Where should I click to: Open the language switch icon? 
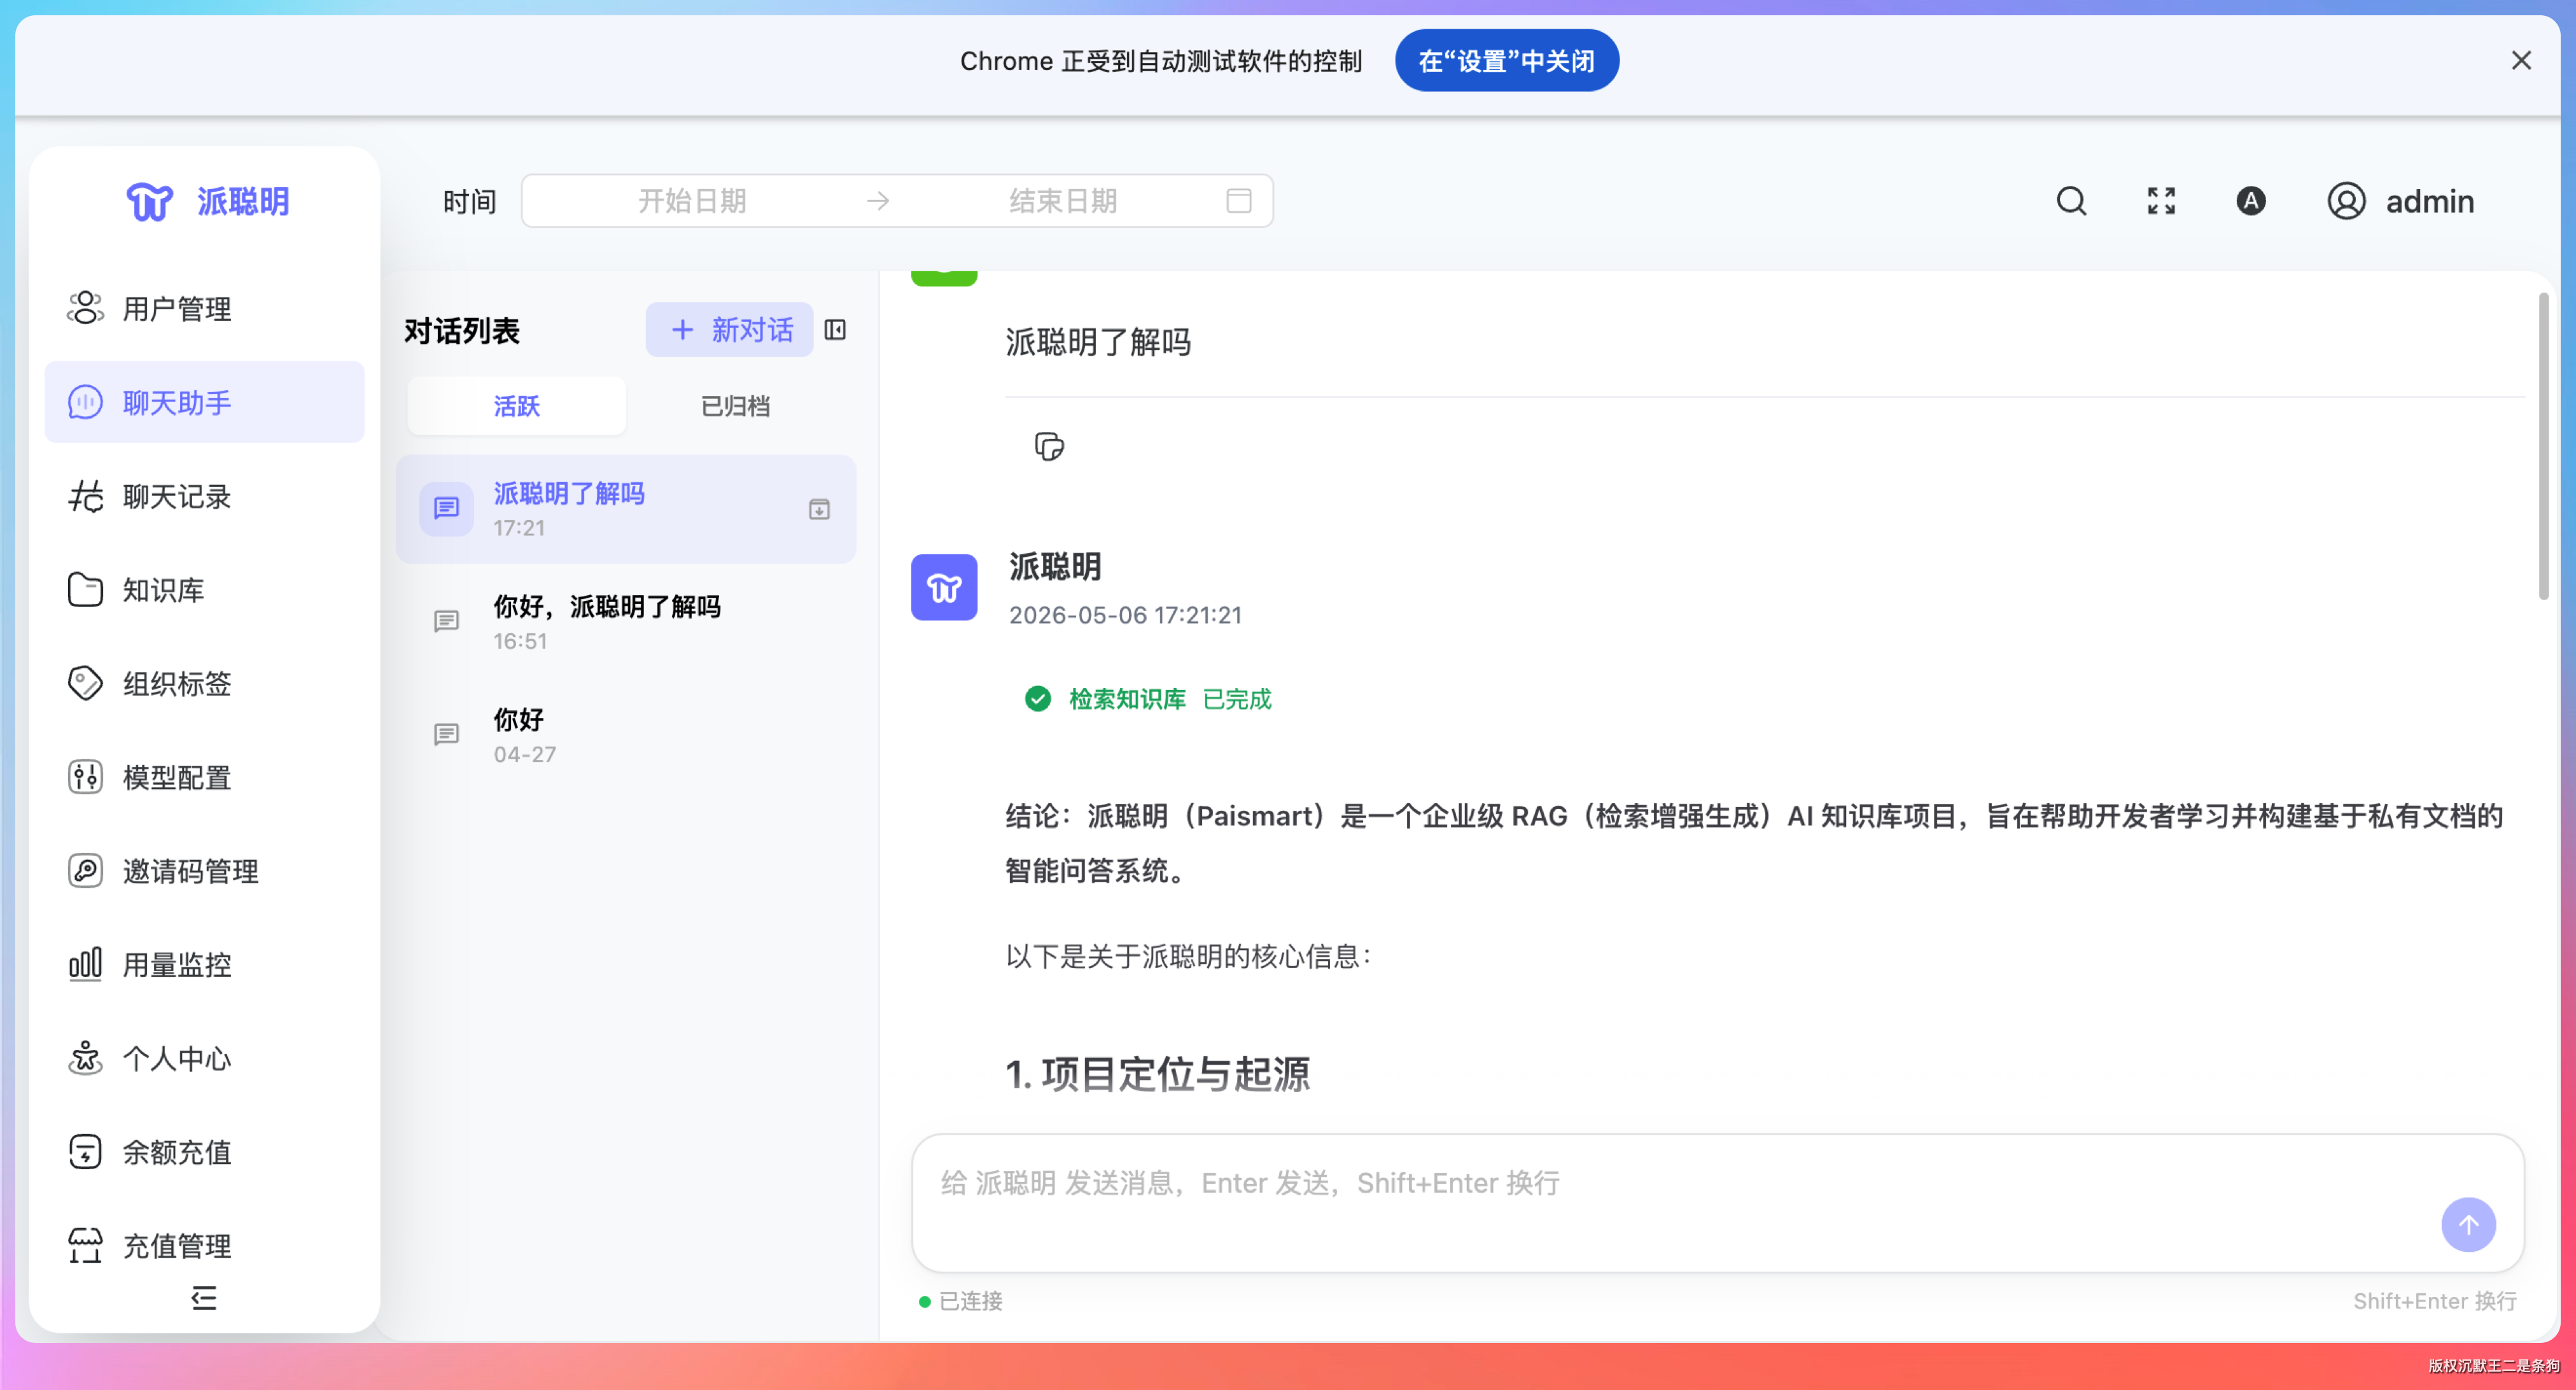tap(2250, 201)
